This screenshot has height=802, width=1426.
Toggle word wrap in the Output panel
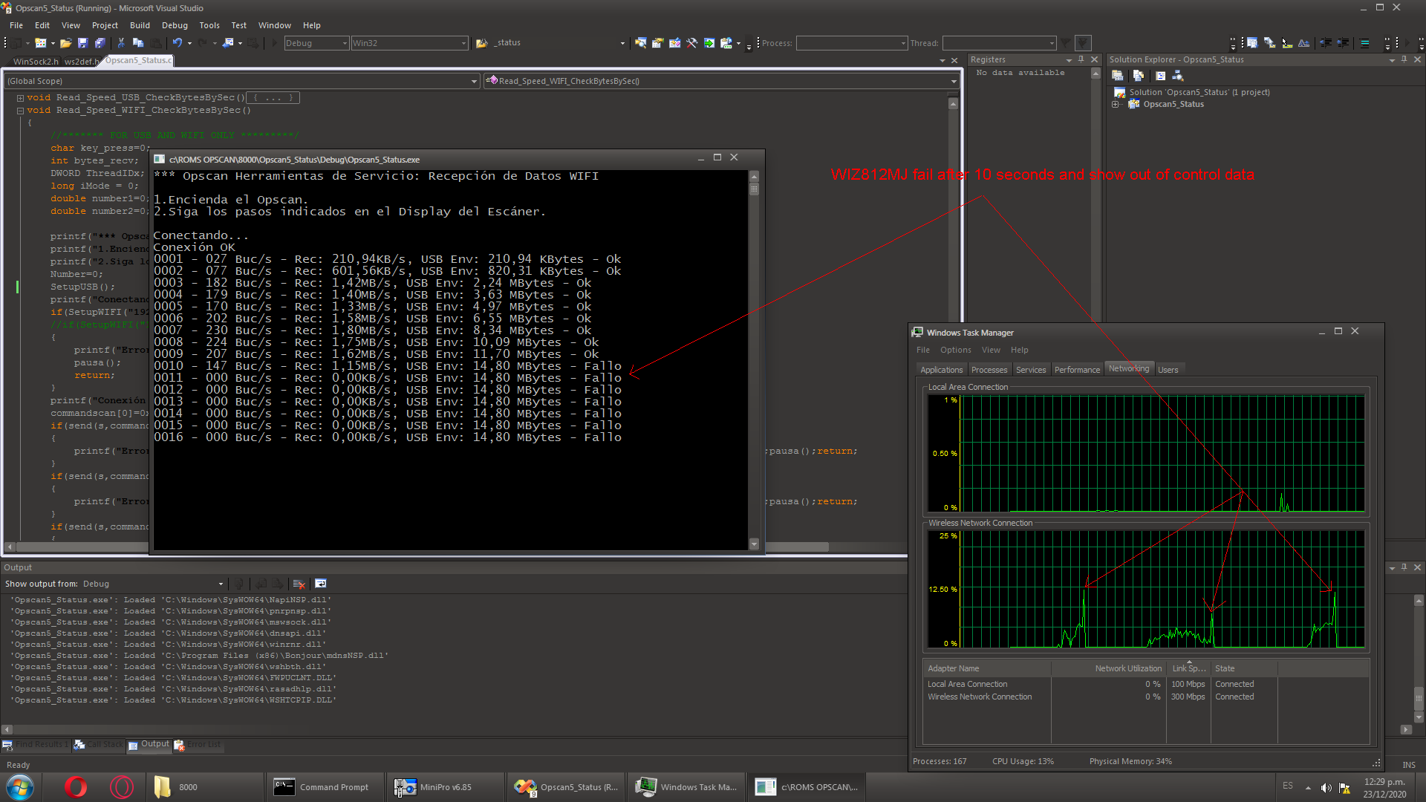click(x=321, y=584)
